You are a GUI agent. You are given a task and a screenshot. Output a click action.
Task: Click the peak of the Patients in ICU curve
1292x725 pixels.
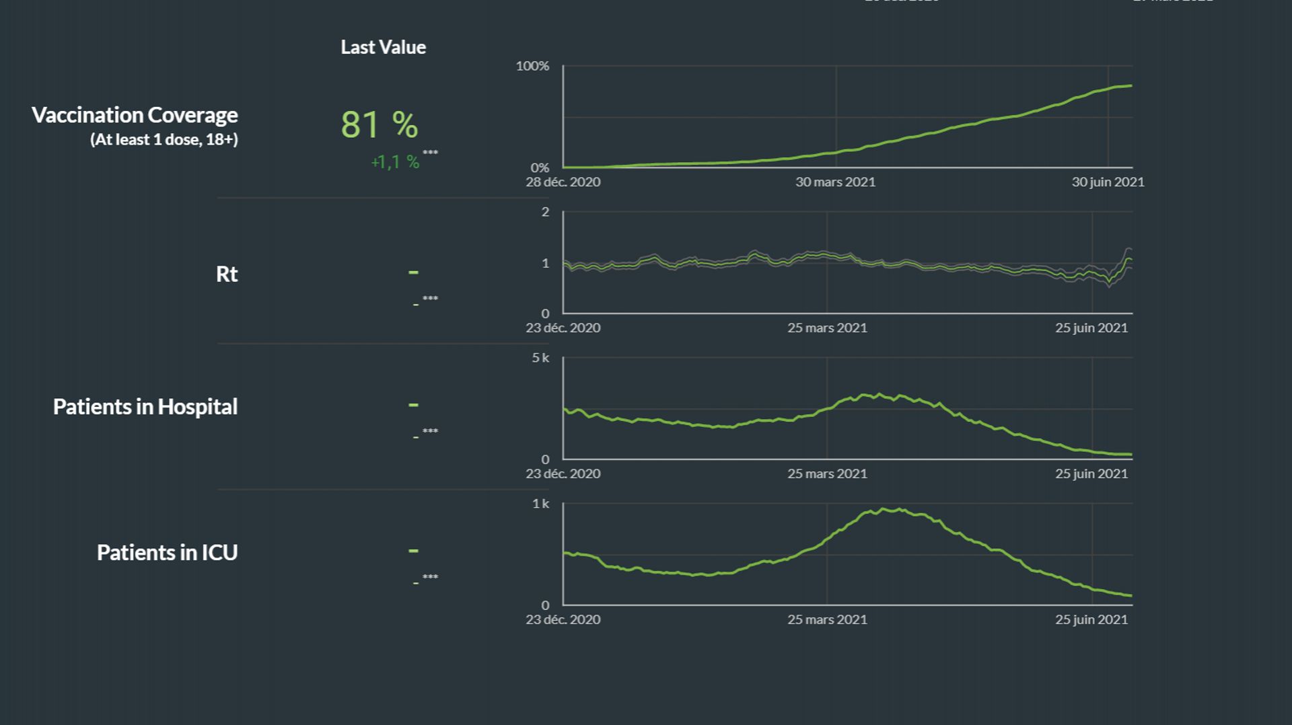883,509
